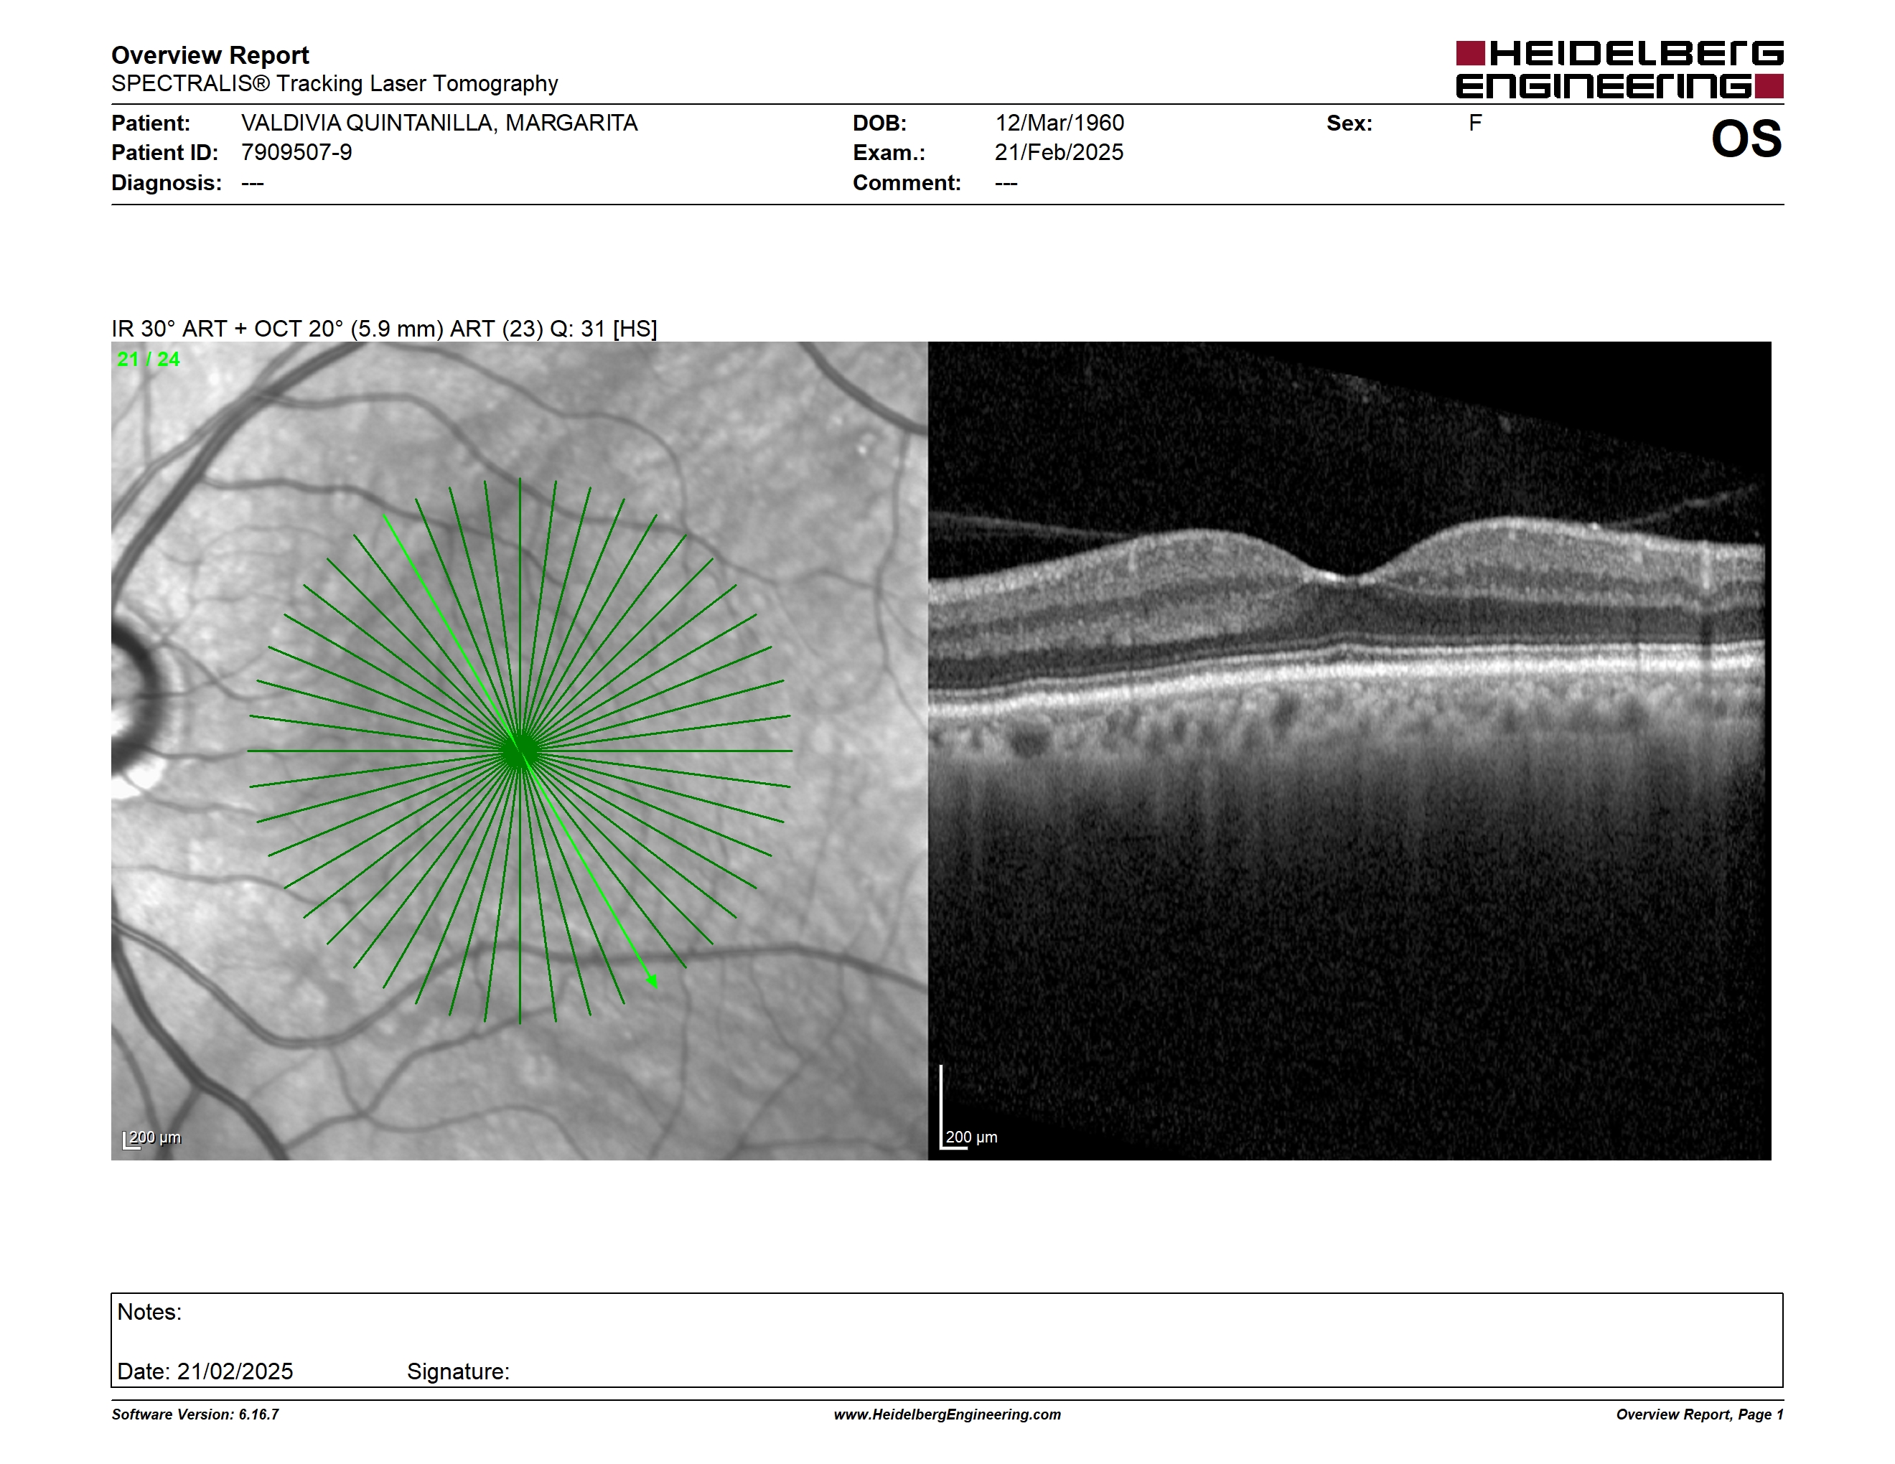Click the 'Overview Report' title

coord(210,55)
